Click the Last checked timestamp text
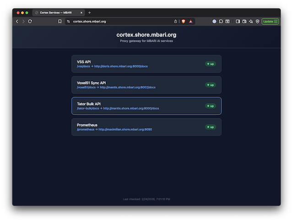This screenshot has width=293, height=222. click(146, 199)
